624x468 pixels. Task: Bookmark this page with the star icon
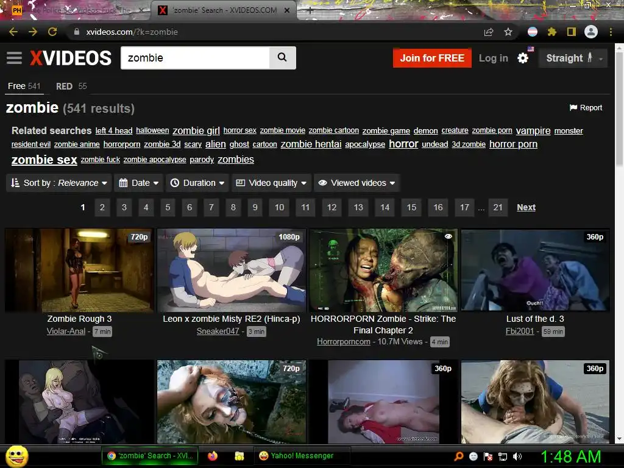(x=508, y=32)
